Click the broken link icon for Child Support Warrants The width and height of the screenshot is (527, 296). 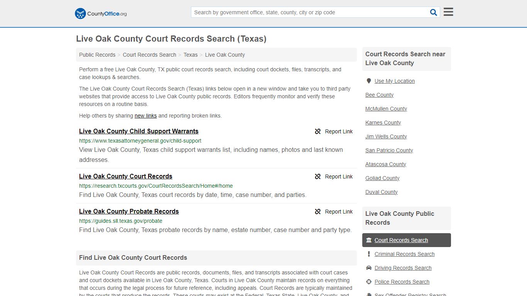(x=318, y=131)
